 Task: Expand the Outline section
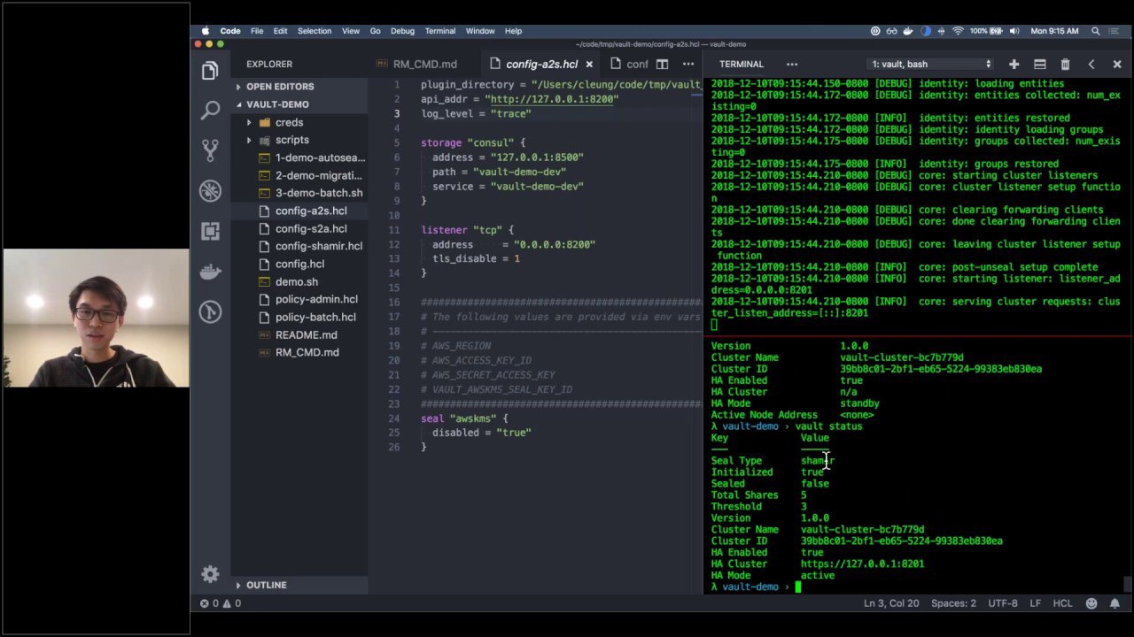coord(266,585)
